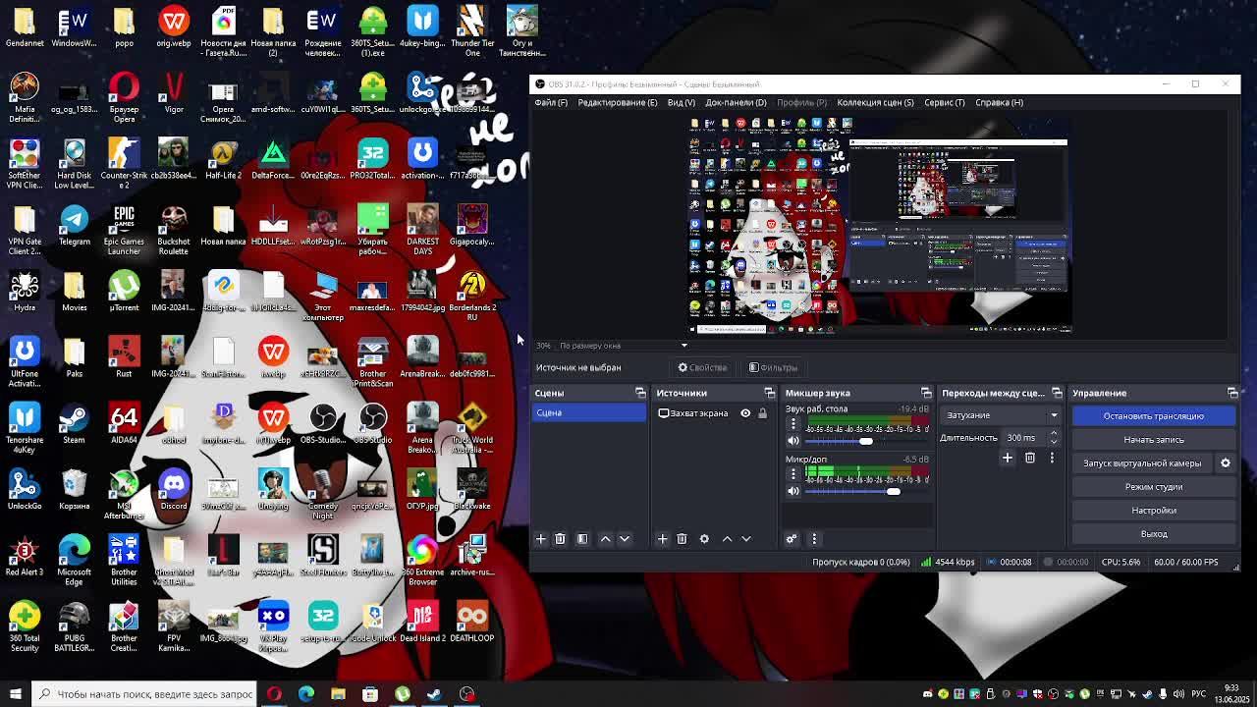Screen dimensions: 1257x707
Task: Mute the Микр/доп audio channel
Action: click(793, 491)
